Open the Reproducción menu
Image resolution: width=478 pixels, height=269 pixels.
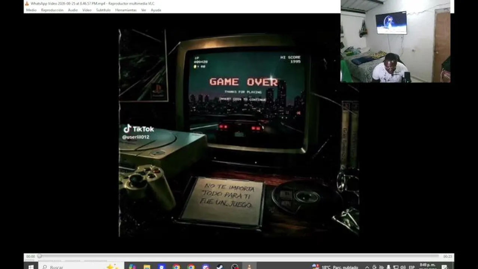pyautogui.click(x=52, y=10)
